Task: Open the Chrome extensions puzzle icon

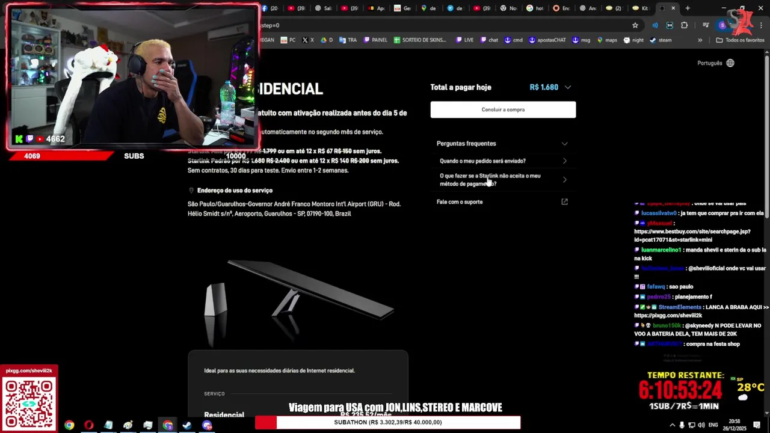Action: (684, 25)
